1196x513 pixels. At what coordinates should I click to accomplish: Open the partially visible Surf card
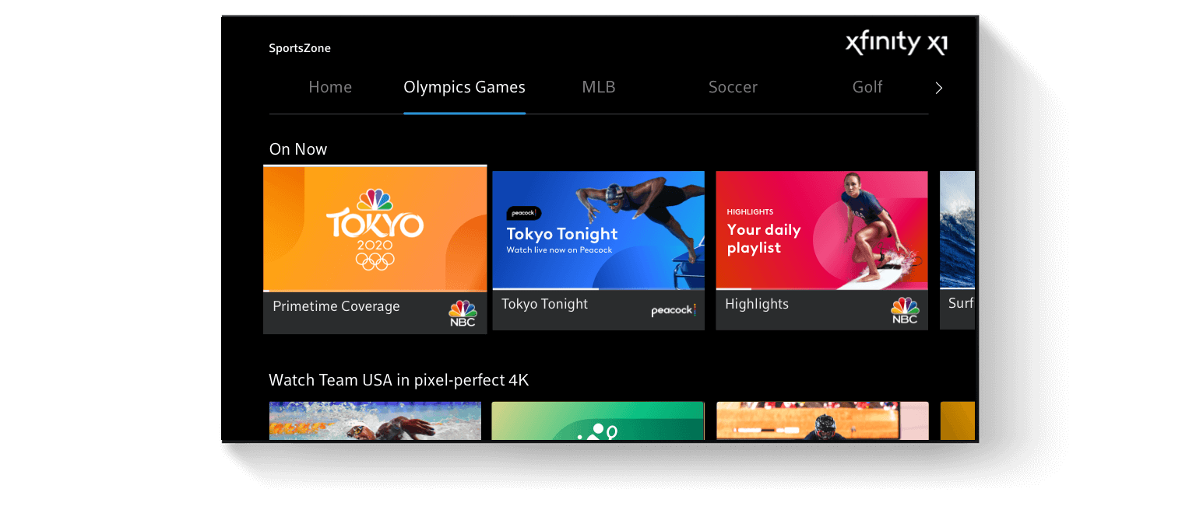click(957, 250)
